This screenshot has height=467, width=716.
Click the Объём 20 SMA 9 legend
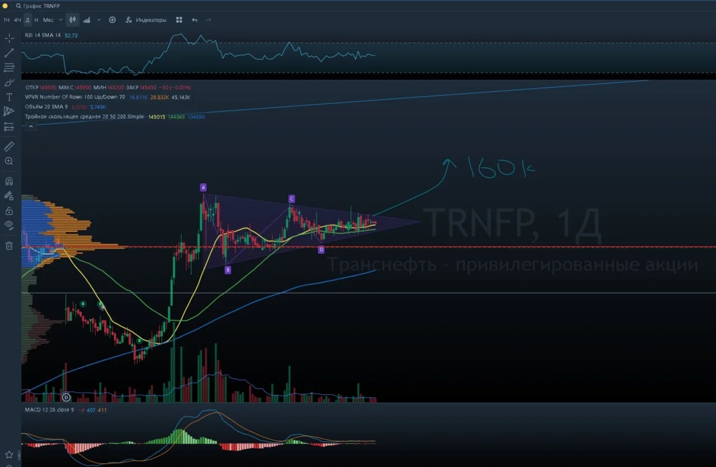(x=46, y=107)
